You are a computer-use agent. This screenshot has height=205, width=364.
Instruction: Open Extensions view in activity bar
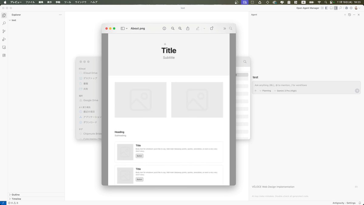click(x=4, y=55)
